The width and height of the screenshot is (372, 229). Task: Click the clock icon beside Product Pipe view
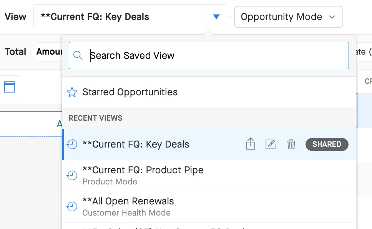click(x=72, y=175)
